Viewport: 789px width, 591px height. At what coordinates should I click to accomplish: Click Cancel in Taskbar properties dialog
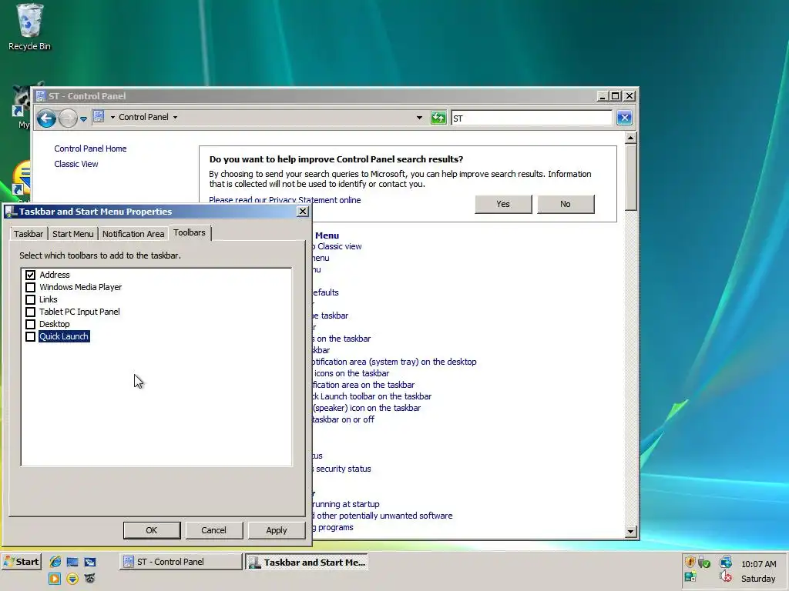click(x=214, y=530)
